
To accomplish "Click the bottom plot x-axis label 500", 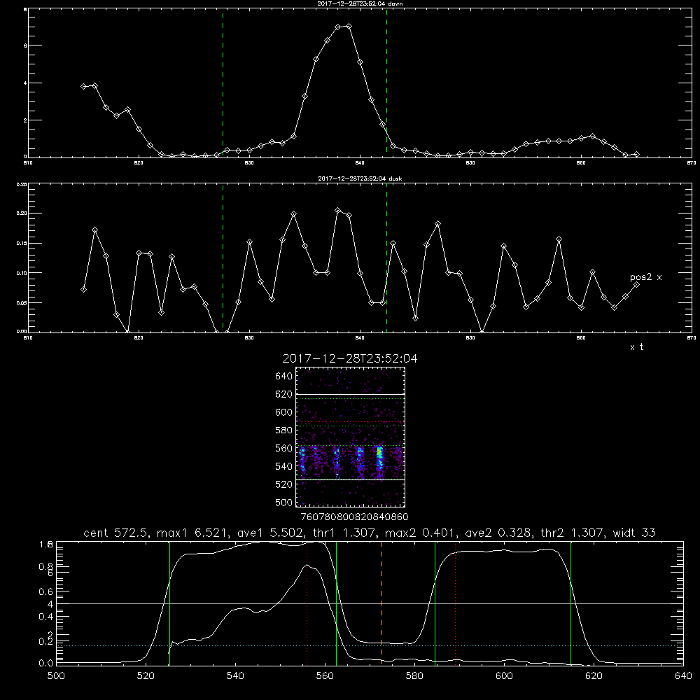I will (56, 676).
